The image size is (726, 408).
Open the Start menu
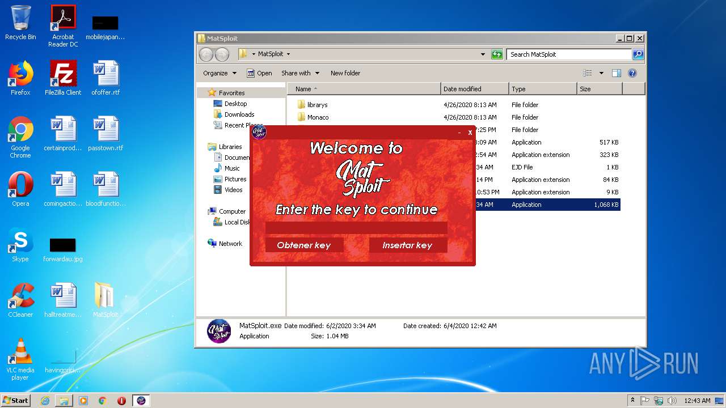[16, 401]
